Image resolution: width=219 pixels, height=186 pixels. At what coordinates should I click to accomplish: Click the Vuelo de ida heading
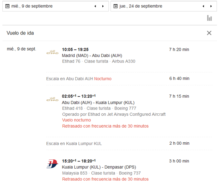tap(20, 33)
